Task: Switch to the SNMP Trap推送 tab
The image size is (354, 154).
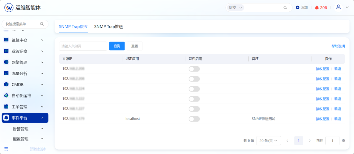Action: pyautogui.click(x=108, y=27)
